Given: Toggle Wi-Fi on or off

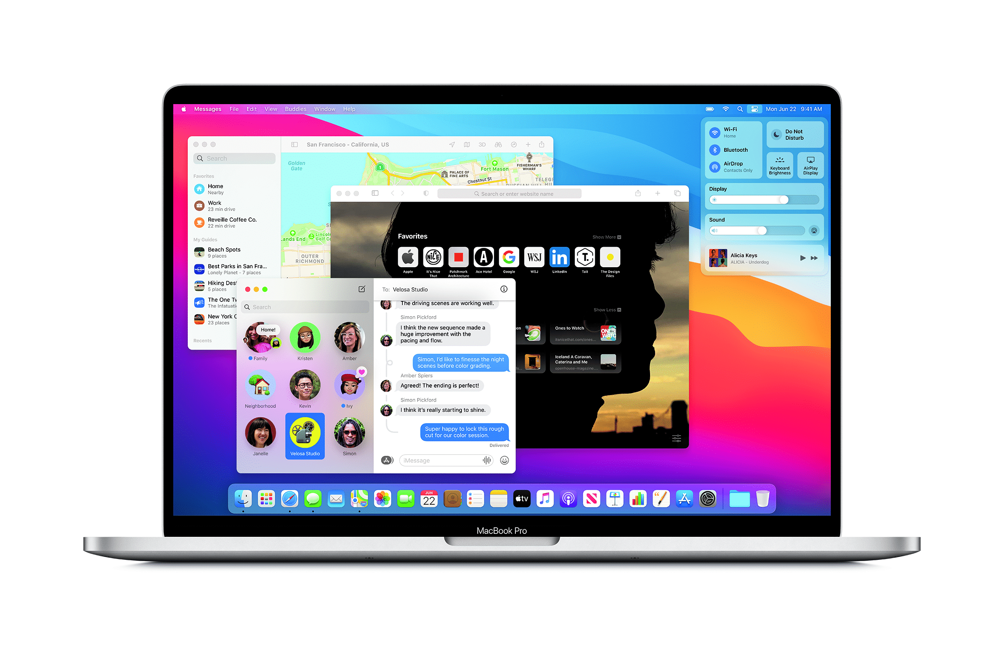Looking at the screenshot, I should [718, 134].
